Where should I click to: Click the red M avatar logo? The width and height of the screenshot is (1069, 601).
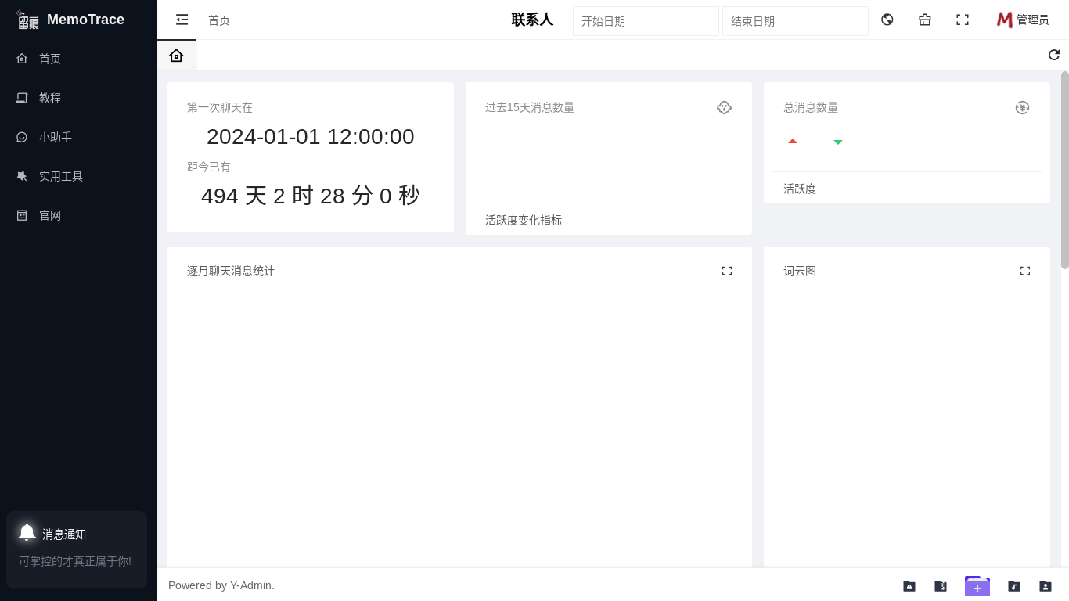[x=1005, y=20]
